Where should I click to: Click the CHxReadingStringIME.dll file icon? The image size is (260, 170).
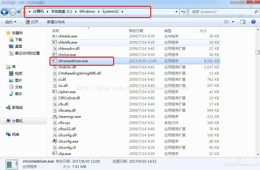click(x=55, y=73)
